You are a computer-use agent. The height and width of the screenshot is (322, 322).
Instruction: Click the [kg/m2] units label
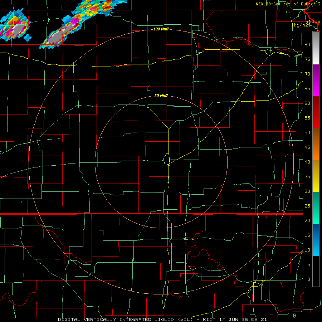(301, 25)
